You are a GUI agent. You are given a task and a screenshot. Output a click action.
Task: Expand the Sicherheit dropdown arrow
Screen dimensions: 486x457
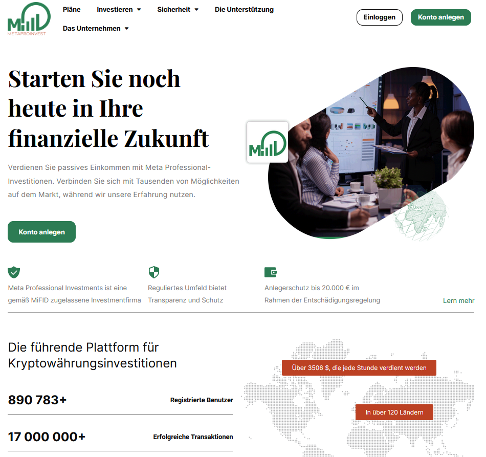click(x=196, y=10)
